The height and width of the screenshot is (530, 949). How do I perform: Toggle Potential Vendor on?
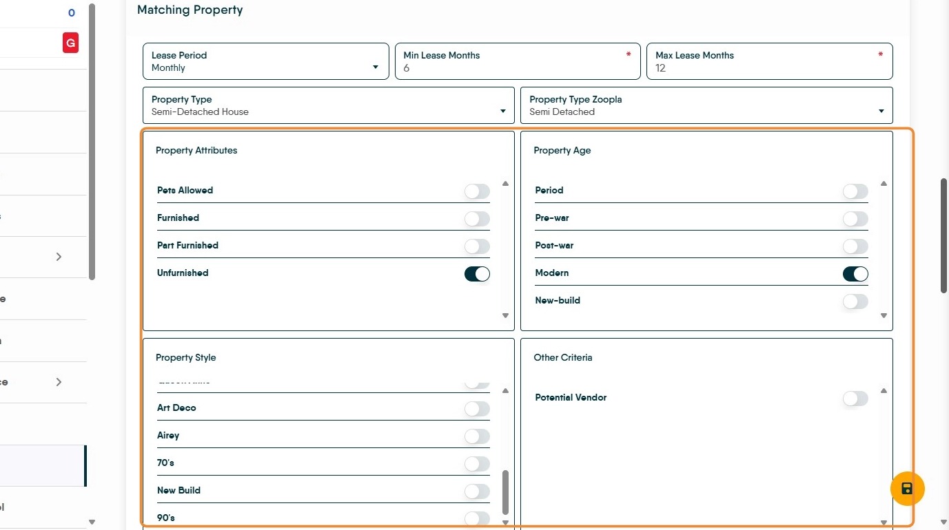855,399
